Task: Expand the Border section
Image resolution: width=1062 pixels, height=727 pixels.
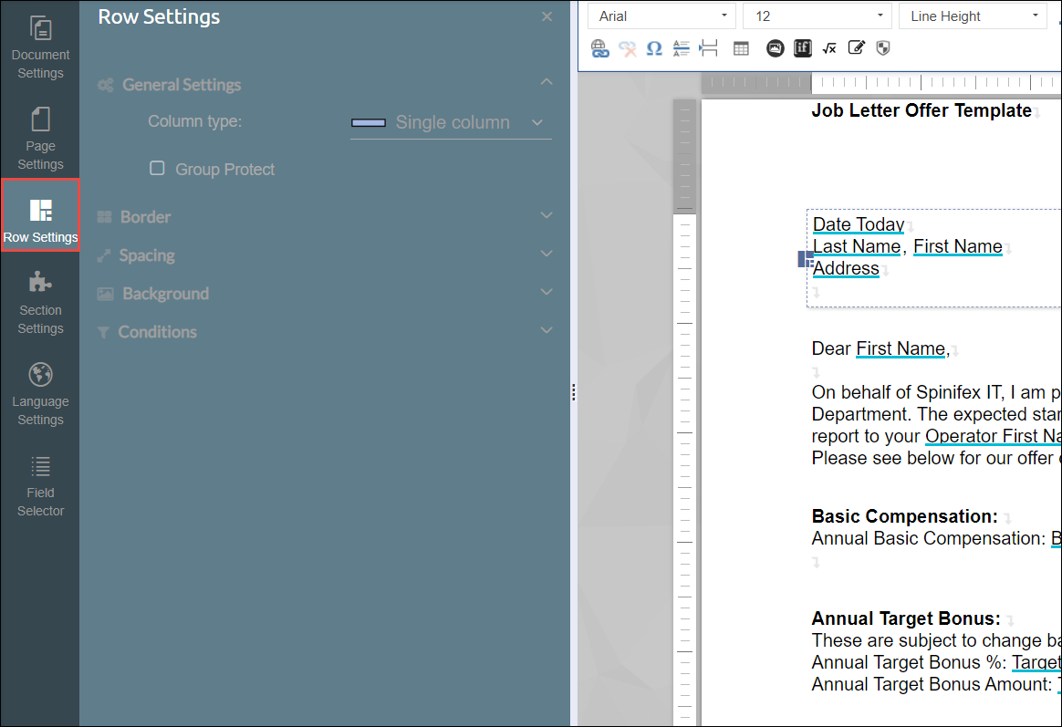Action: pos(326,217)
